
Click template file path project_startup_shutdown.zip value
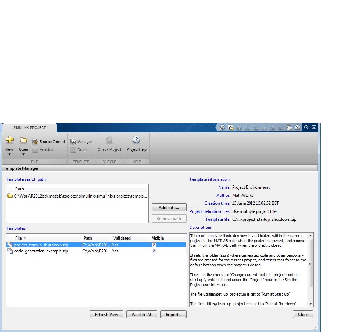[x=264, y=219]
